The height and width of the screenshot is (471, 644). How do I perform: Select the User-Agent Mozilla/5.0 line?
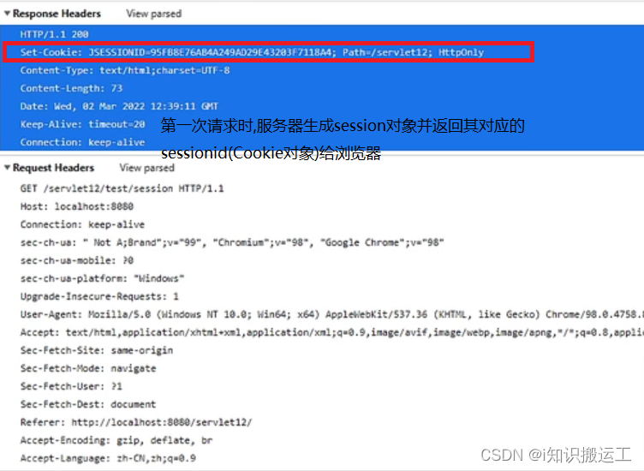tap(332, 314)
